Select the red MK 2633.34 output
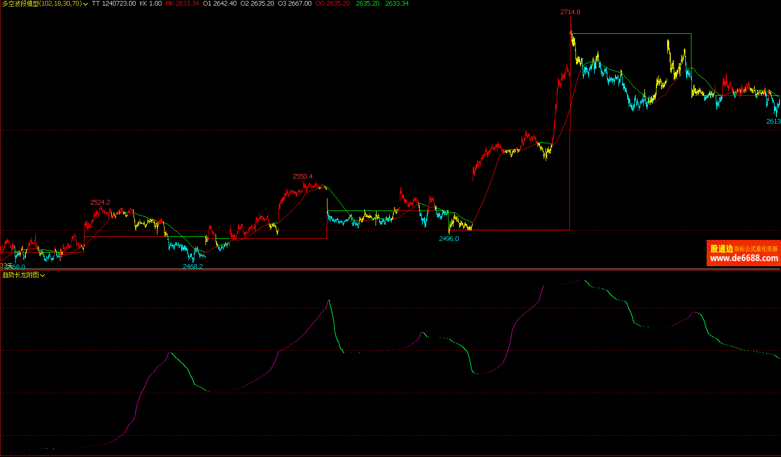Image resolution: width=781 pixels, height=457 pixels. tap(182, 4)
